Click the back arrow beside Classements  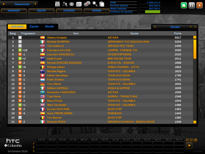[3, 4]
